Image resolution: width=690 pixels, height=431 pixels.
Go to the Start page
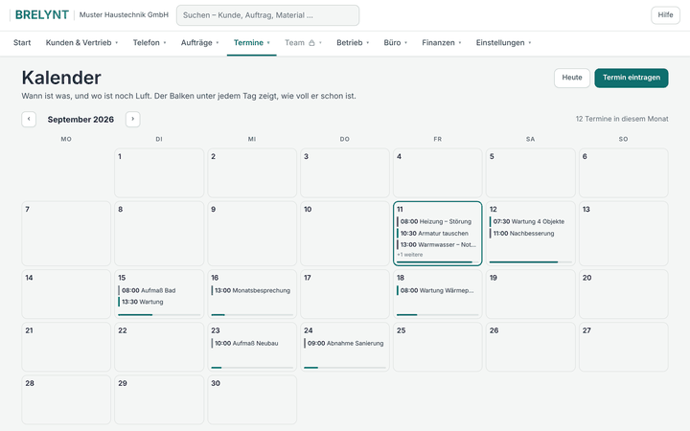click(x=22, y=43)
